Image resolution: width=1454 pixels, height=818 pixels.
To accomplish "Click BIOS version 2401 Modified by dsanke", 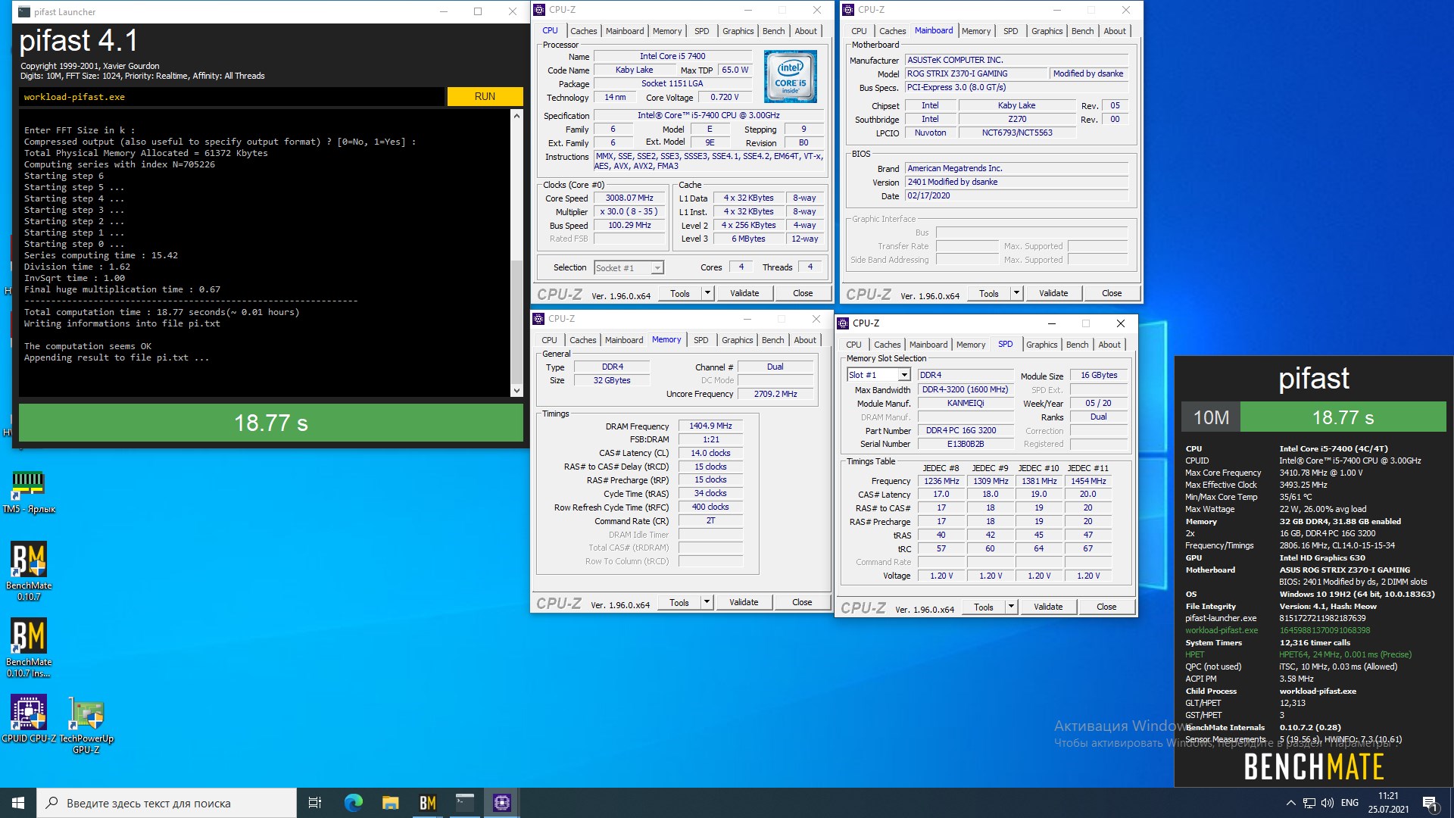I will point(1016,182).
